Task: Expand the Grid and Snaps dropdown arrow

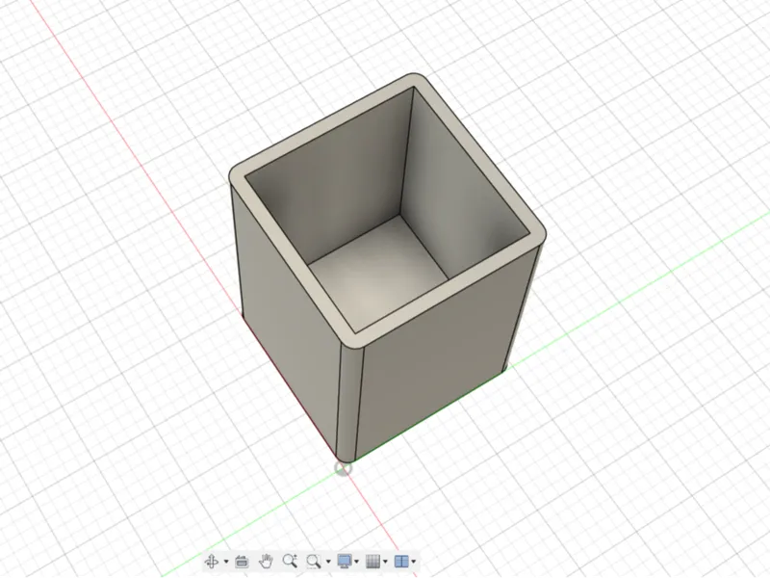Action: tap(386, 562)
